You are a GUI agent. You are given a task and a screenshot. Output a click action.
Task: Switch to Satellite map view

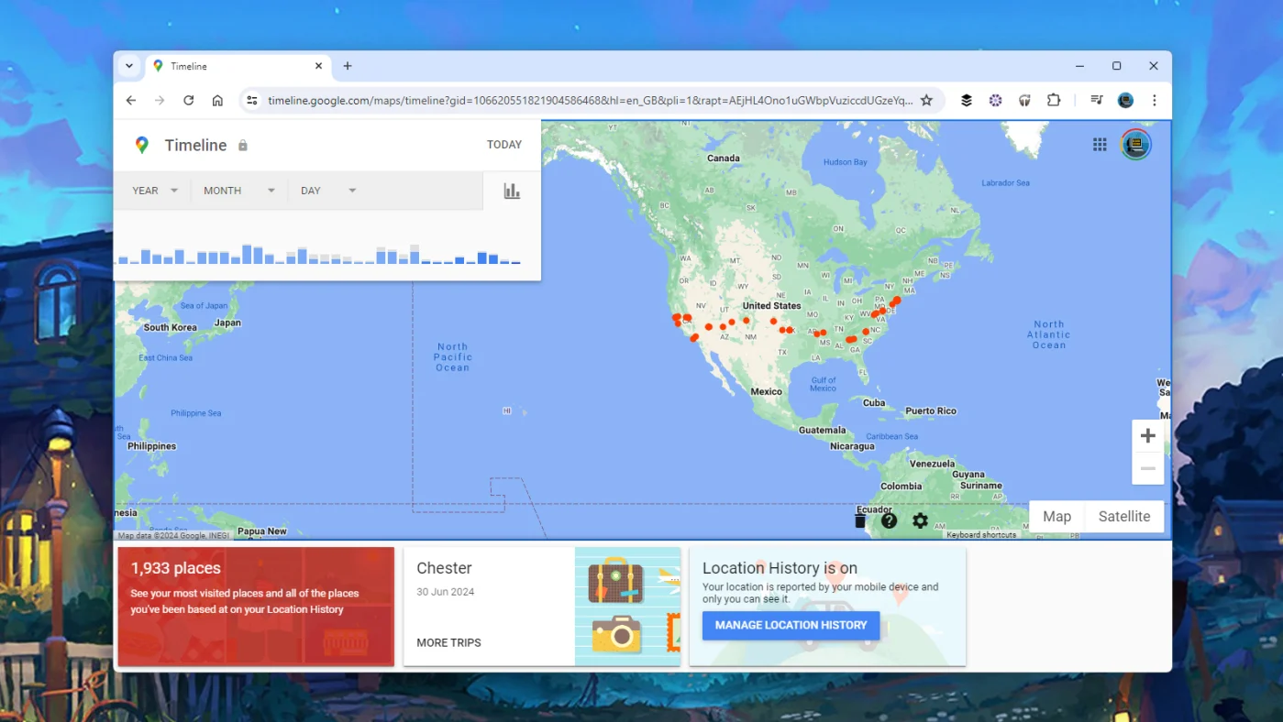(1123, 516)
